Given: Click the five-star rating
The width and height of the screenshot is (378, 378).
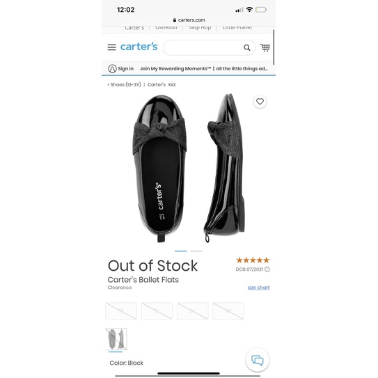Looking at the screenshot, I should click(x=253, y=260).
